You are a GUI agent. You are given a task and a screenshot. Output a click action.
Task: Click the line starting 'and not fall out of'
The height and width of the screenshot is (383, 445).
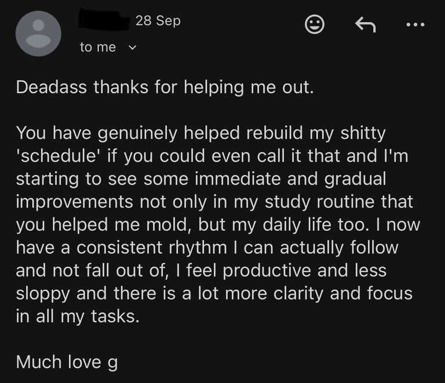[x=200, y=271]
